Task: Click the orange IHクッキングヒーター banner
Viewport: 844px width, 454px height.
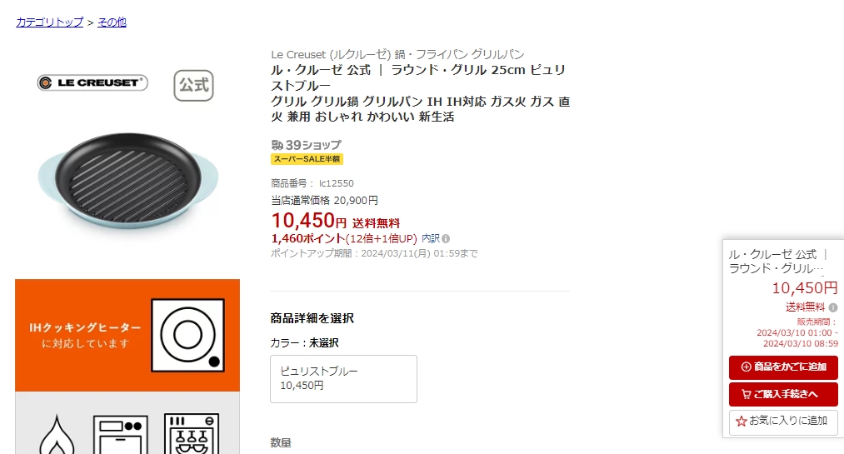Action: tap(127, 335)
